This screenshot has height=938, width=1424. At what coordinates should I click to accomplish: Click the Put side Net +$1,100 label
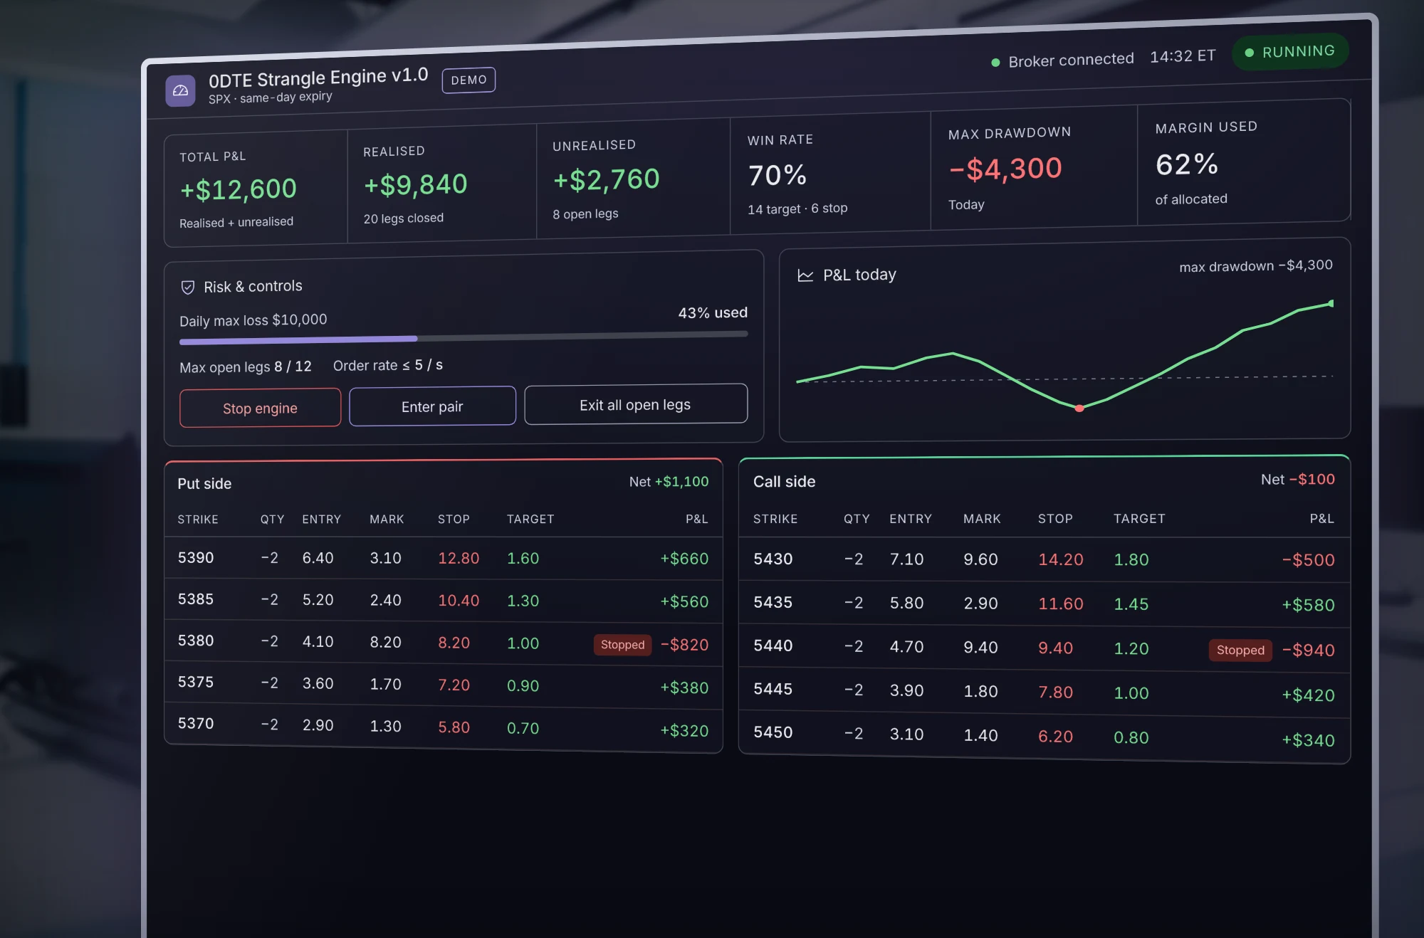(669, 481)
